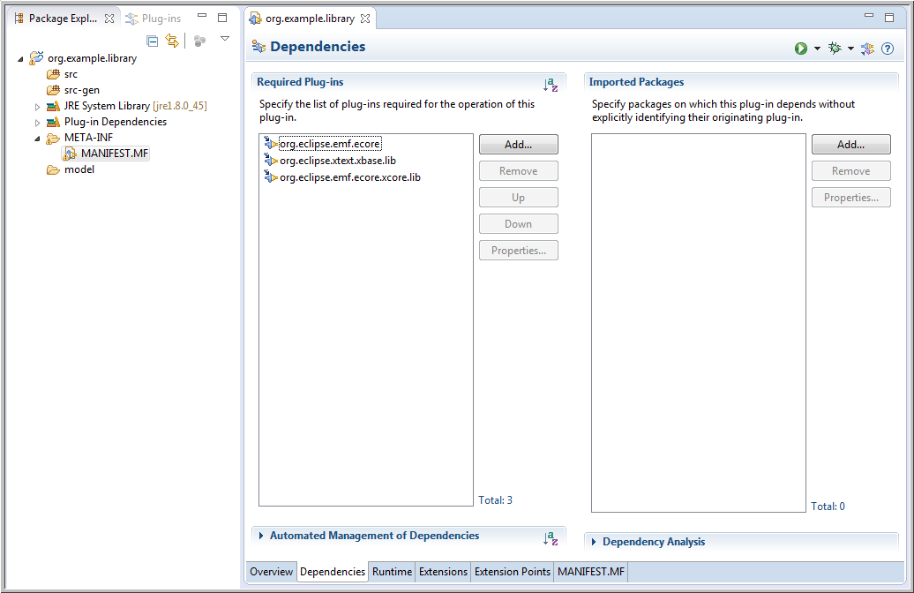The height and width of the screenshot is (593, 914).
Task: Click Add button for Required Plug-ins
Action: coord(518,145)
